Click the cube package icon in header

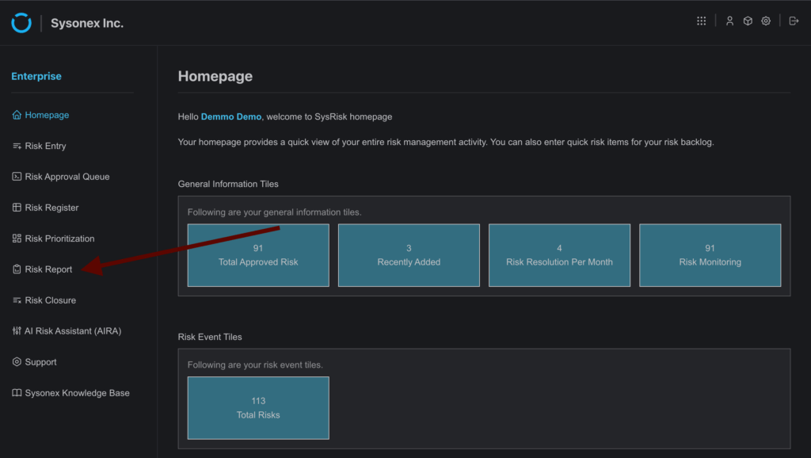[748, 21]
